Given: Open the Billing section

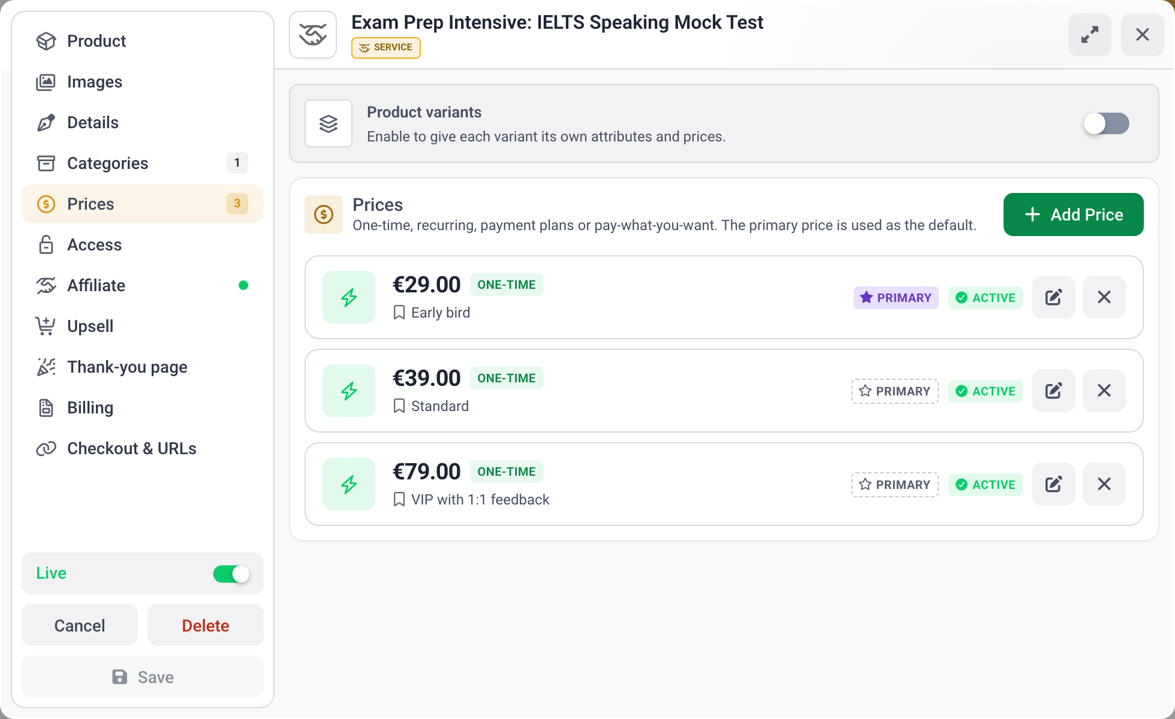Looking at the screenshot, I should click(x=143, y=407).
